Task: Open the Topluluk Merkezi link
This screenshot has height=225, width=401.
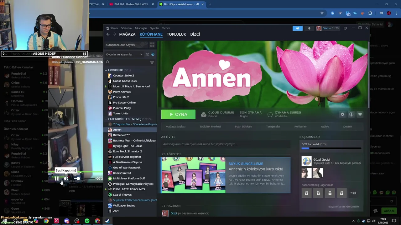Action: coord(210,127)
